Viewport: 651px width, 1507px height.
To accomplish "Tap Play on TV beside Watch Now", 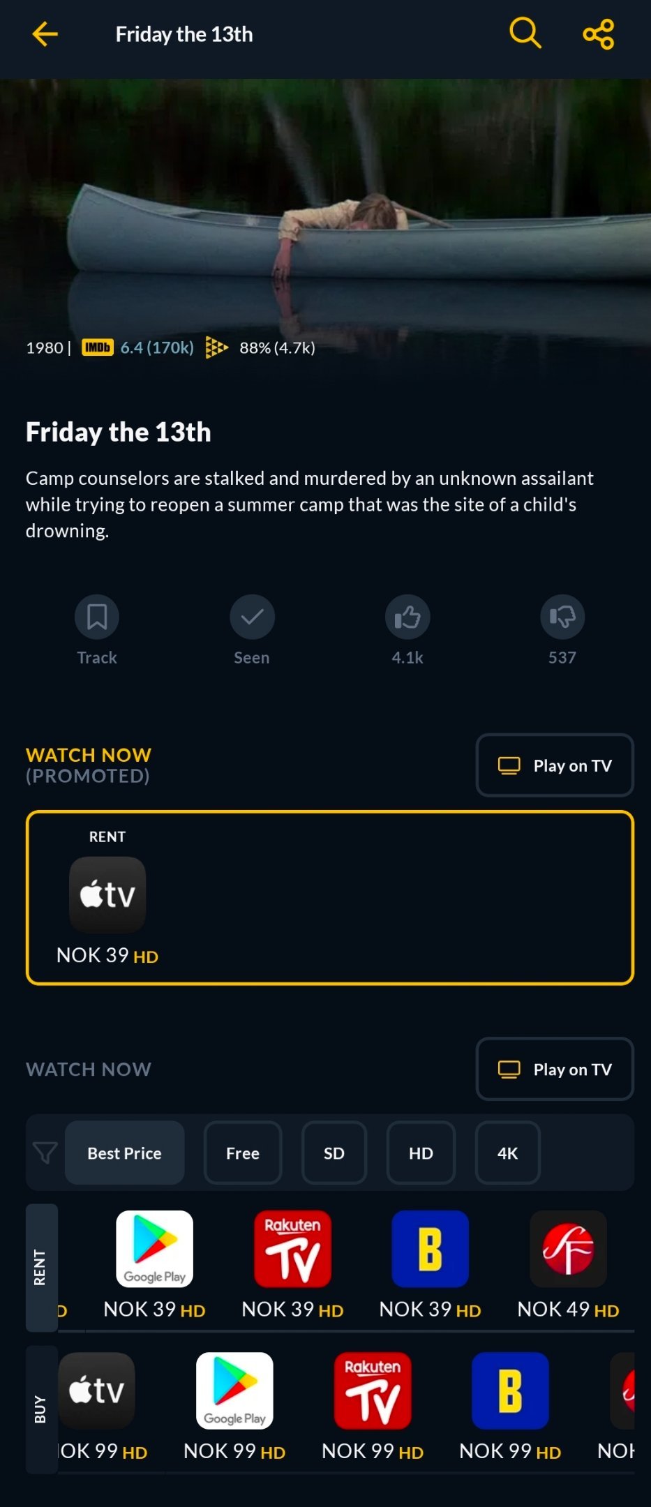I will 555,1070.
